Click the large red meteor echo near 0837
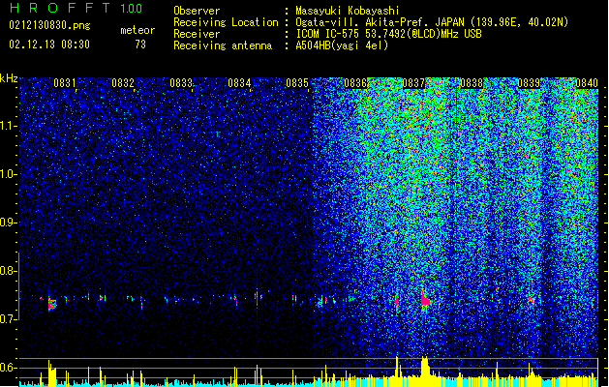Image resolution: width=609 pixels, height=387 pixels. [x=425, y=300]
